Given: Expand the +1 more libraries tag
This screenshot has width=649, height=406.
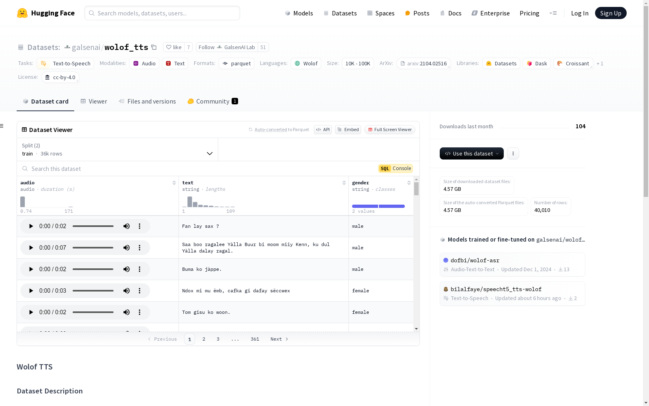Looking at the screenshot, I should [x=600, y=63].
